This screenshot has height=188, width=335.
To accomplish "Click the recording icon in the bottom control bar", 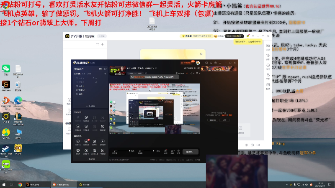I will pos(172,151).
